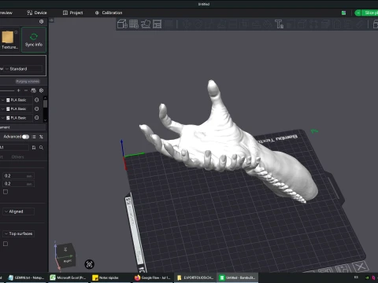Click the second 0.2 value field

(x=18, y=184)
